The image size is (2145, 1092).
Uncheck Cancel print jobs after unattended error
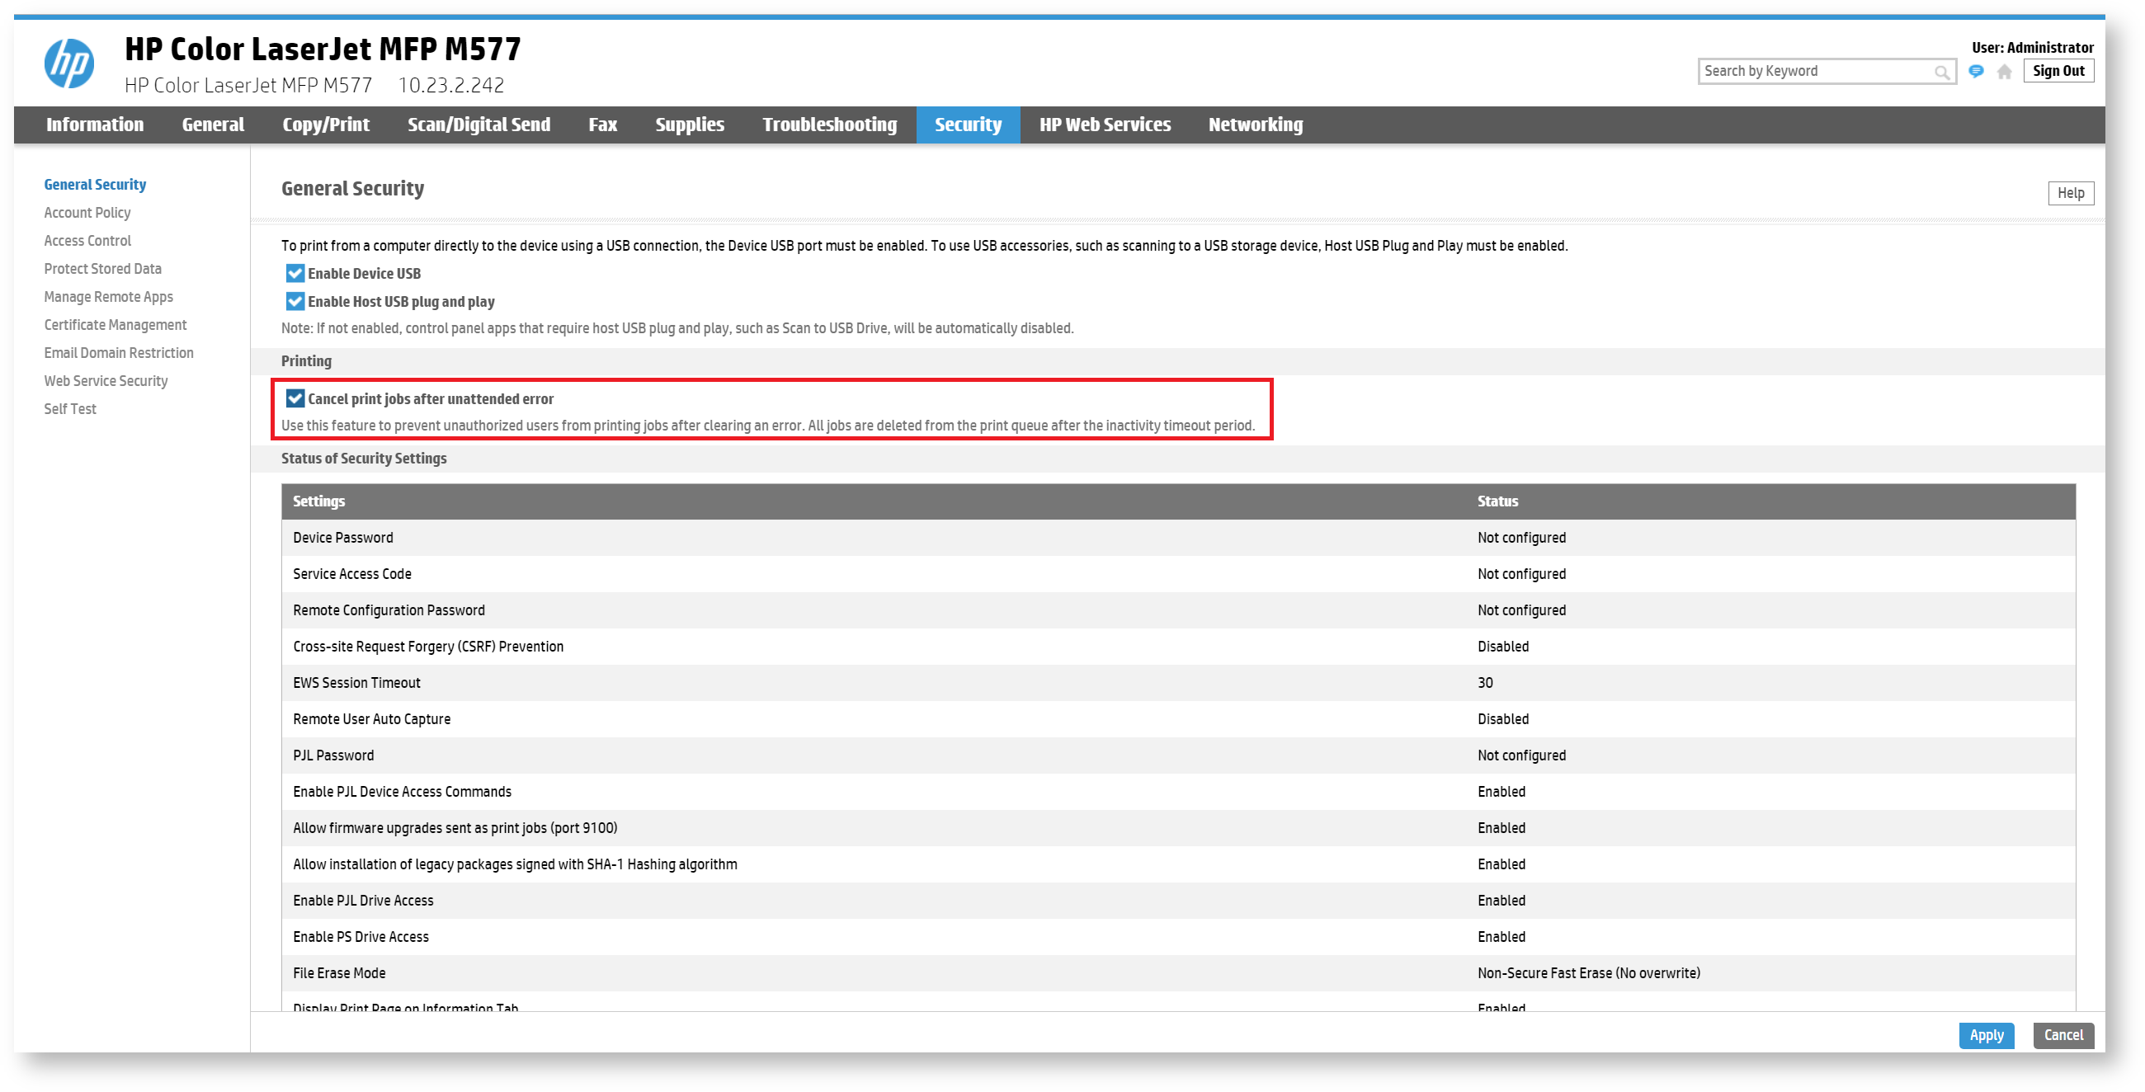click(x=295, y=399)
